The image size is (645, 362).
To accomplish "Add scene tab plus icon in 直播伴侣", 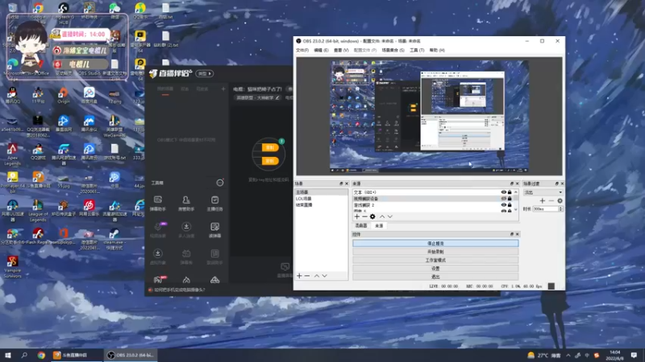I will point(223,88).
